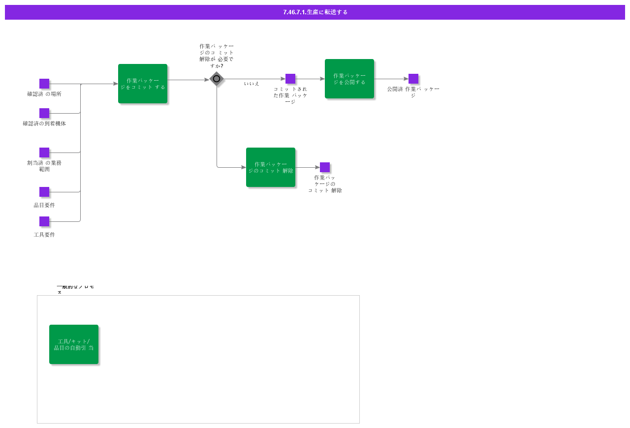Click the diamond decision gateway

coord(217,79)
